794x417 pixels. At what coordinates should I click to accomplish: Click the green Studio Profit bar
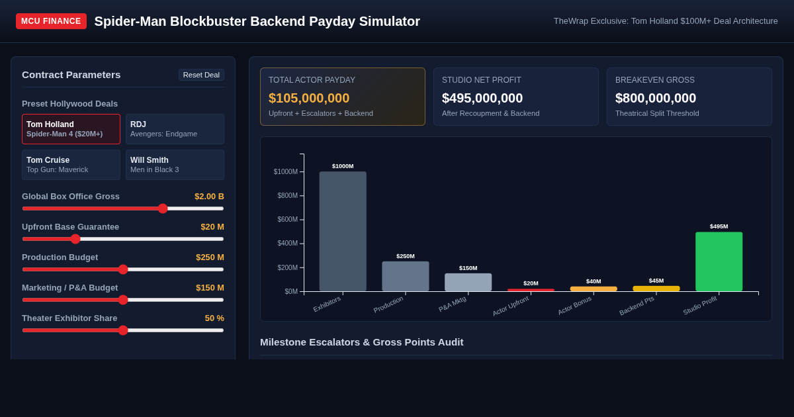719,261
